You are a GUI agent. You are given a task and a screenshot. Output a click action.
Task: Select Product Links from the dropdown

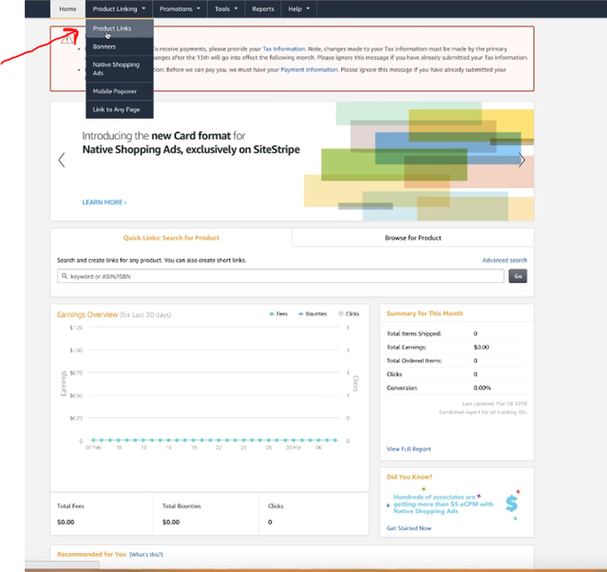coord(120,29)
